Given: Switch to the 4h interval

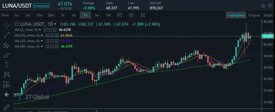Looking at the screenshot, I should pyautogui.click(x=74, y=15).
